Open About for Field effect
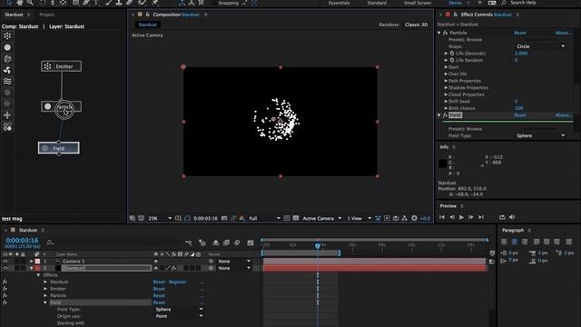 (564, 115)
